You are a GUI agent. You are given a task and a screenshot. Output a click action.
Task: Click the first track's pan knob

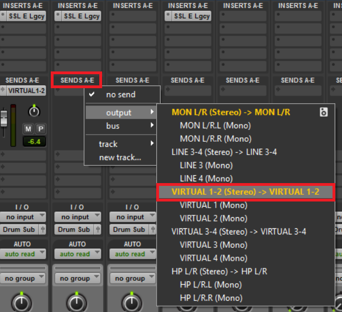click(22, 302)
